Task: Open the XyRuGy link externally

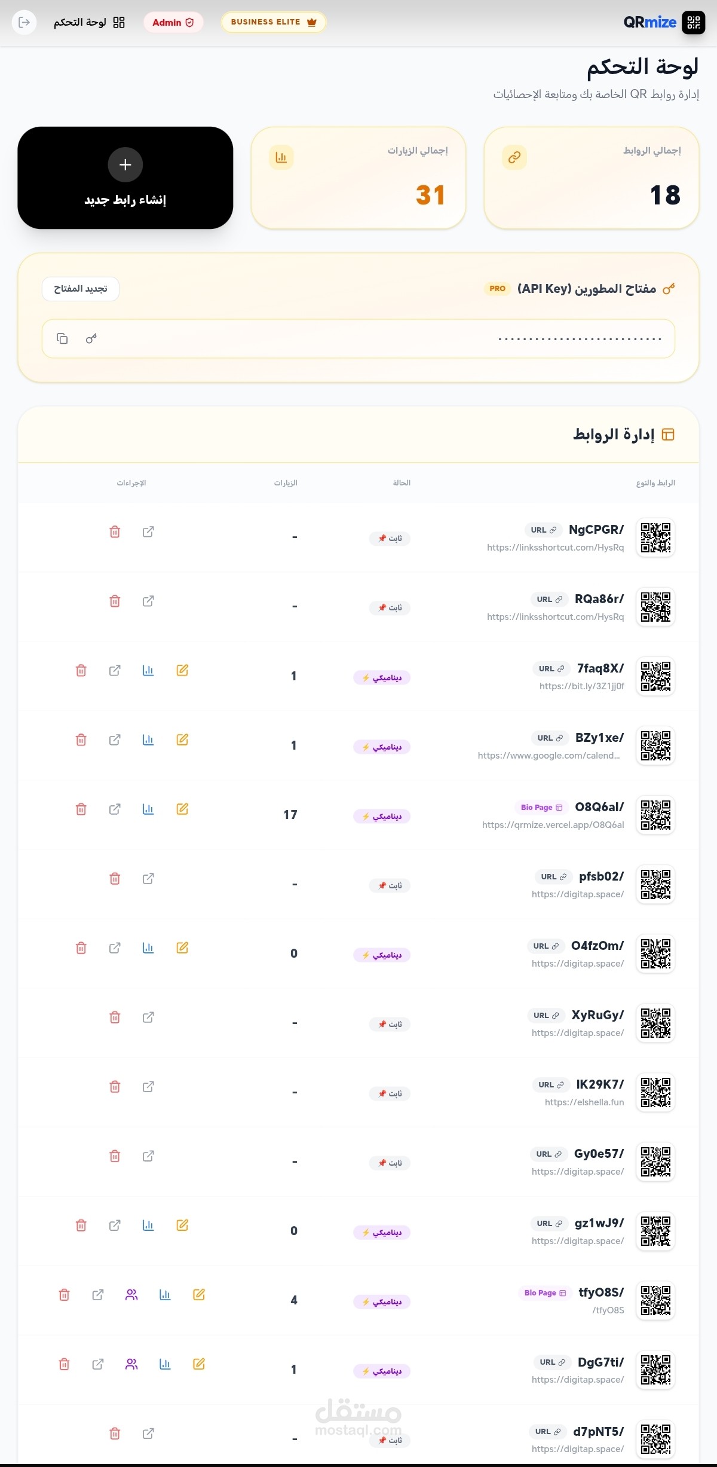Action: pyautogui.click(x=148, y=1017)
